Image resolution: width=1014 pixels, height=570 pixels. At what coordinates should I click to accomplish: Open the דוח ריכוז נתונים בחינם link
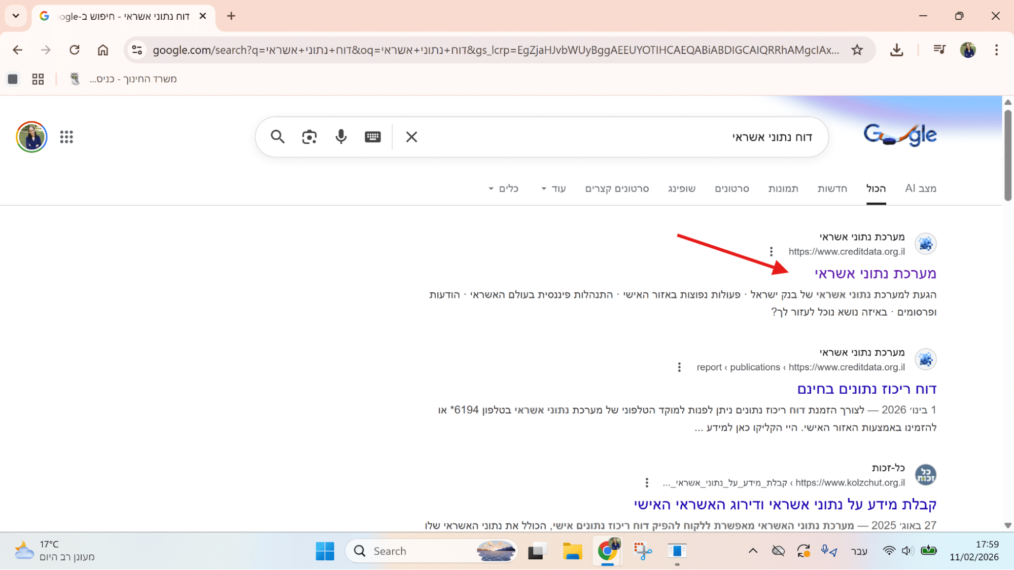(866, 389)
